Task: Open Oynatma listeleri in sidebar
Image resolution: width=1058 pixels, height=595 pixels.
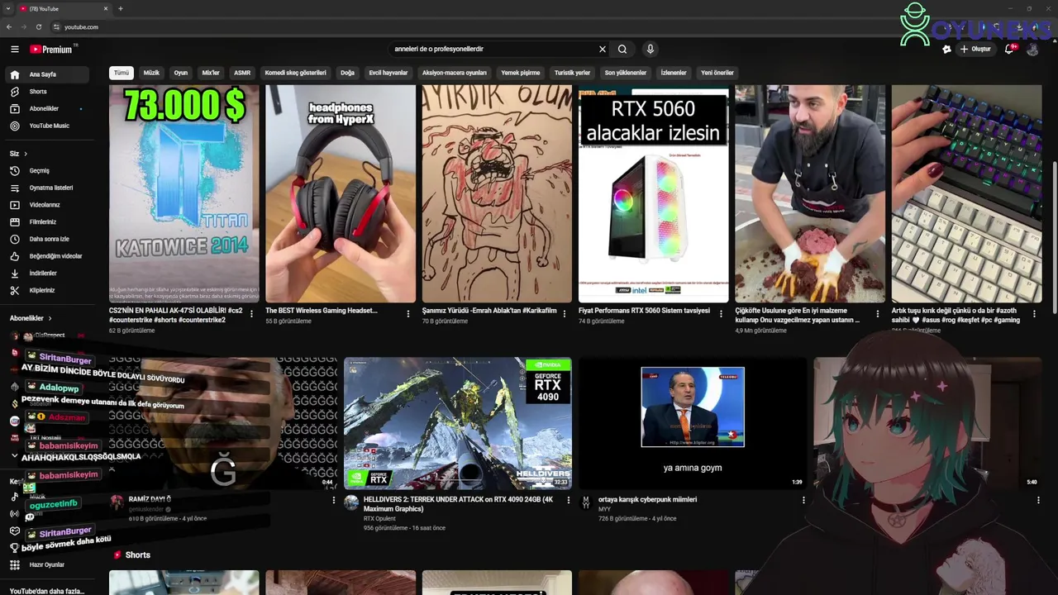Action: (x=50, y=188)
